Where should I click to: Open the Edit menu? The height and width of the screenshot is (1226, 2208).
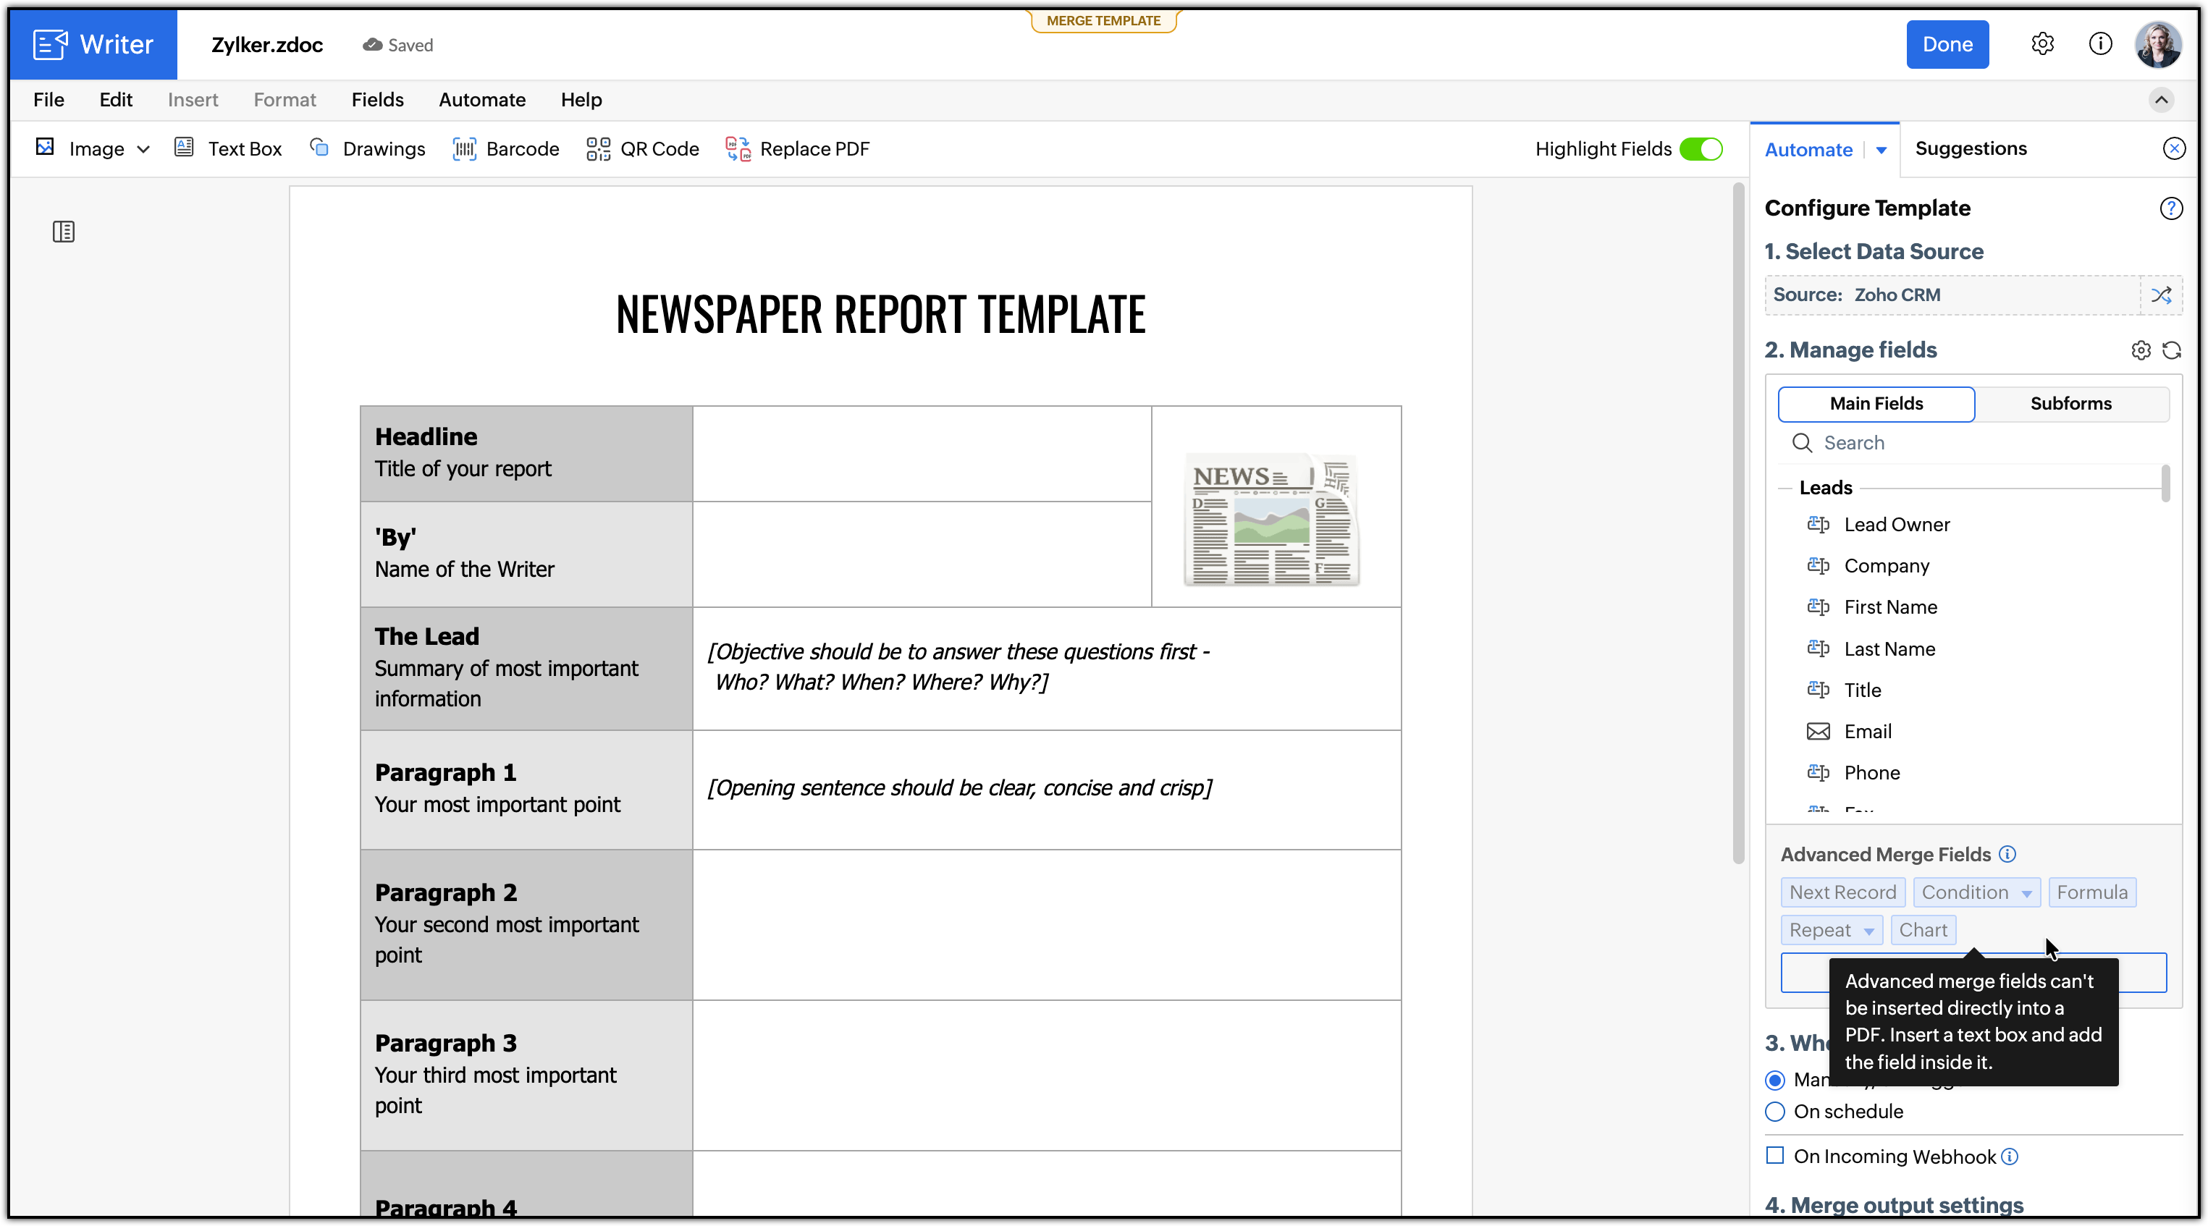[x=116, y=101]
